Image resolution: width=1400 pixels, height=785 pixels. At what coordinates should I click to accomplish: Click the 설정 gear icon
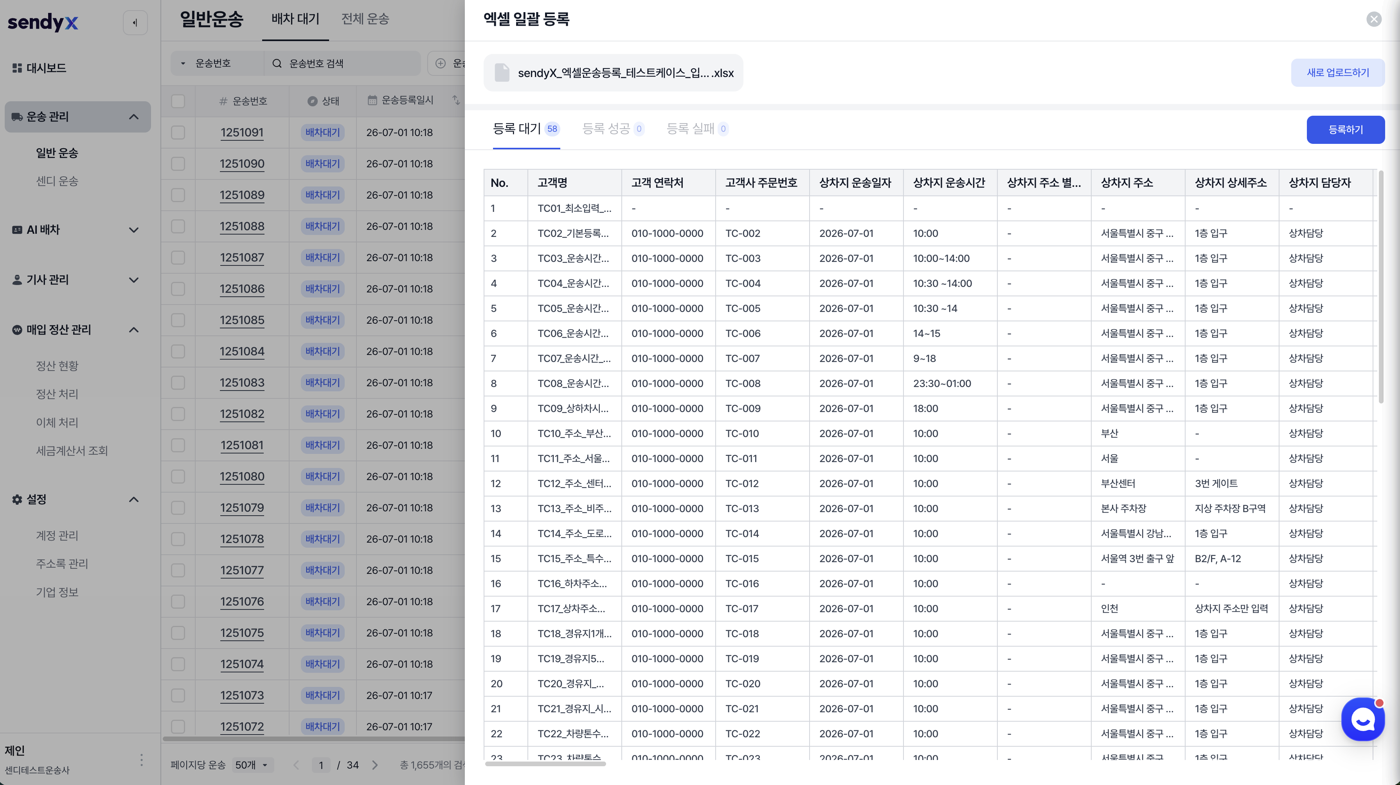tap(17, 499)
